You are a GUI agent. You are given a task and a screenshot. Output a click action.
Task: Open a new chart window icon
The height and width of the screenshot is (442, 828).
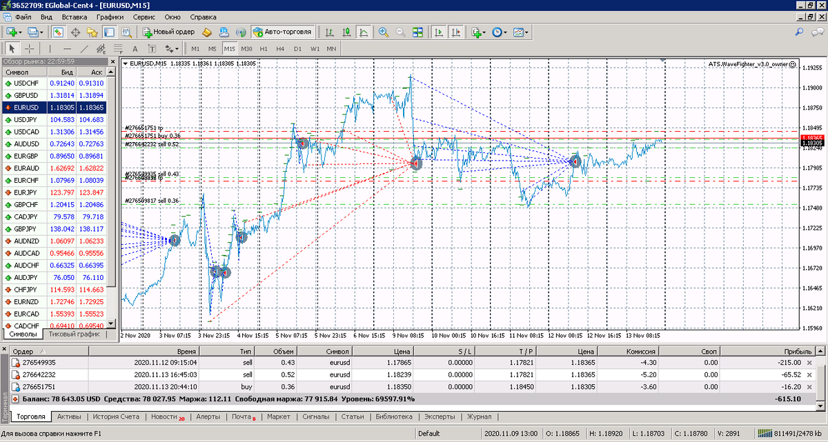(12, 32)
